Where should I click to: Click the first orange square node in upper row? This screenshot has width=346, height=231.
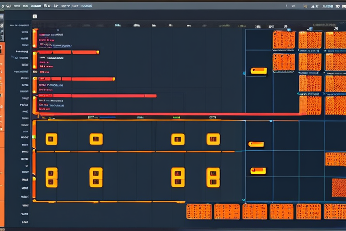(51, 139)
